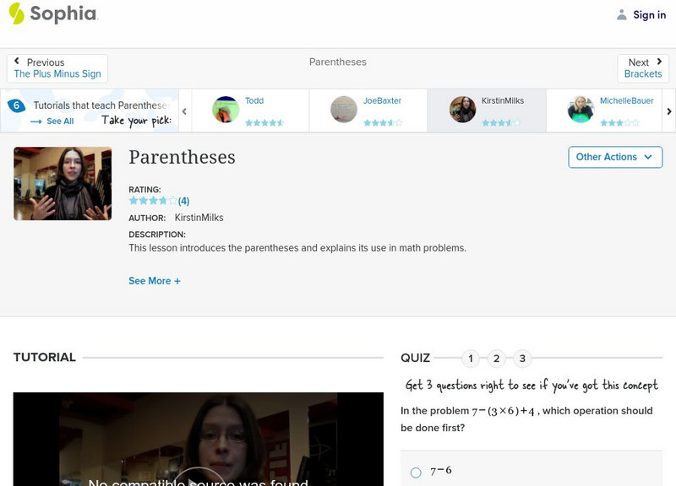676x486 pixels.
Task: Click the Parentheses lesson heading
Action: (182, 157)
